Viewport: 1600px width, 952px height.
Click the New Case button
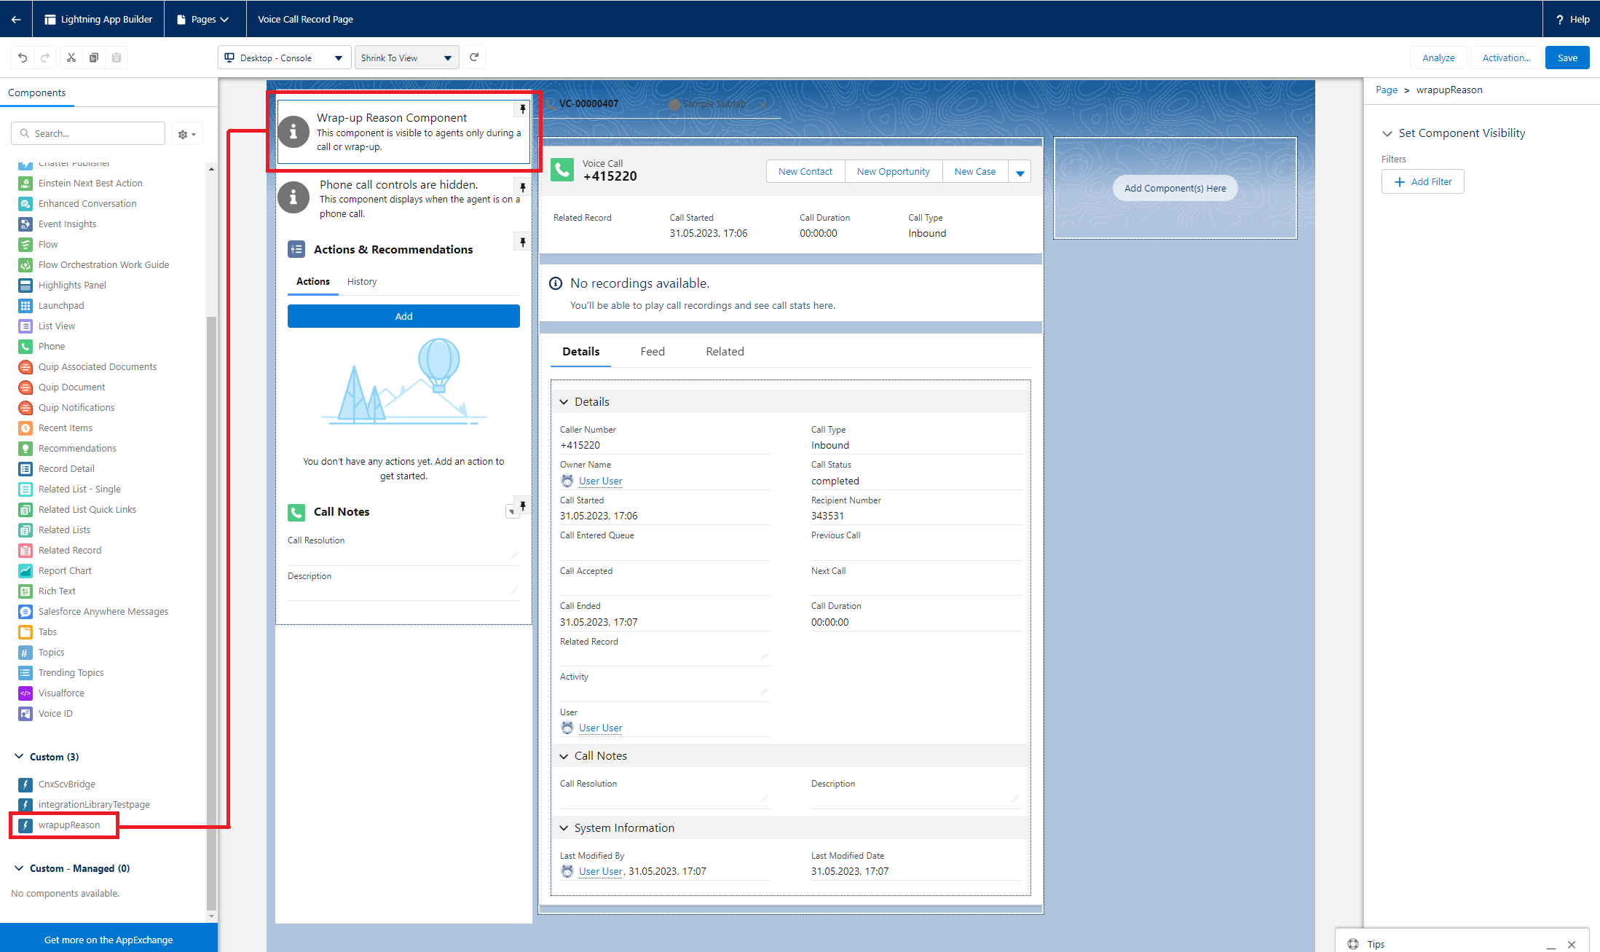tap(975, 172)
